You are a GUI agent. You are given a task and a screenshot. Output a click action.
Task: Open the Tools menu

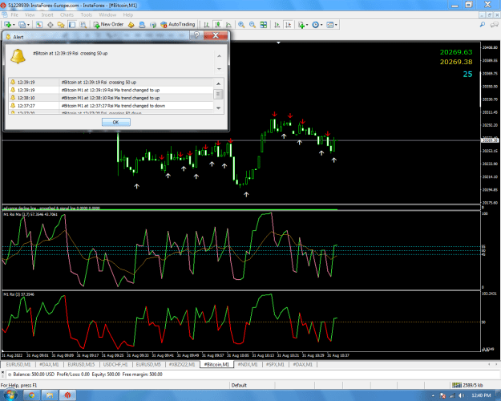coord(87,14)
